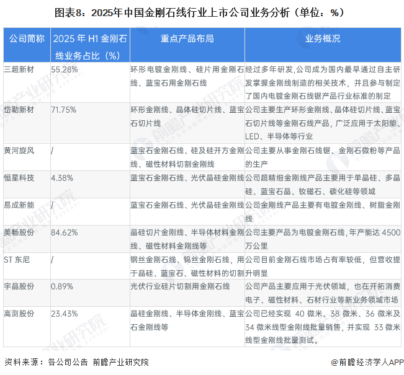Select the value '55.28%'
The height and width of the screenshot is (375, 404).
[x=65, y=69]
